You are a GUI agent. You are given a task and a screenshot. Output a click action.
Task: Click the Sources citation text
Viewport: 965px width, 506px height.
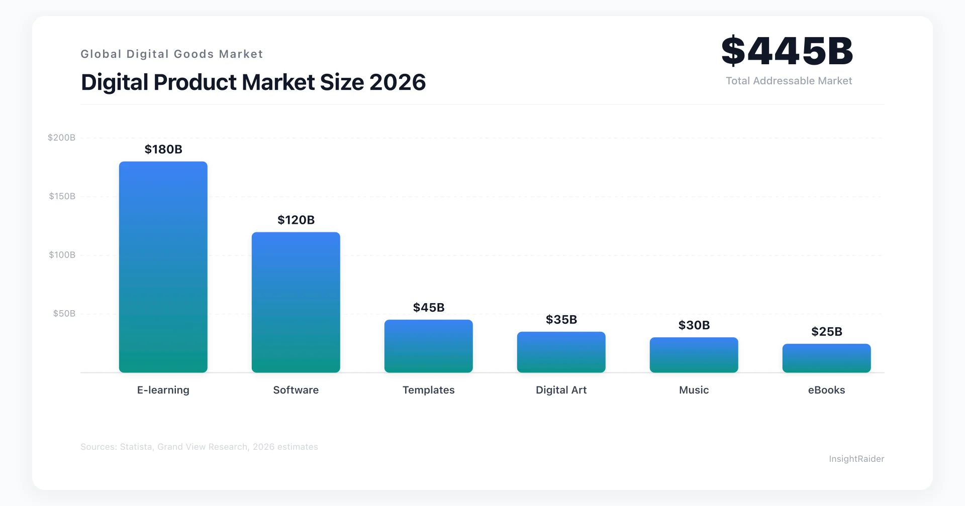click(x=199, y=446)
